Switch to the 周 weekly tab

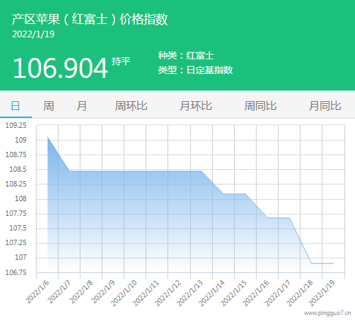coord(49,106)
